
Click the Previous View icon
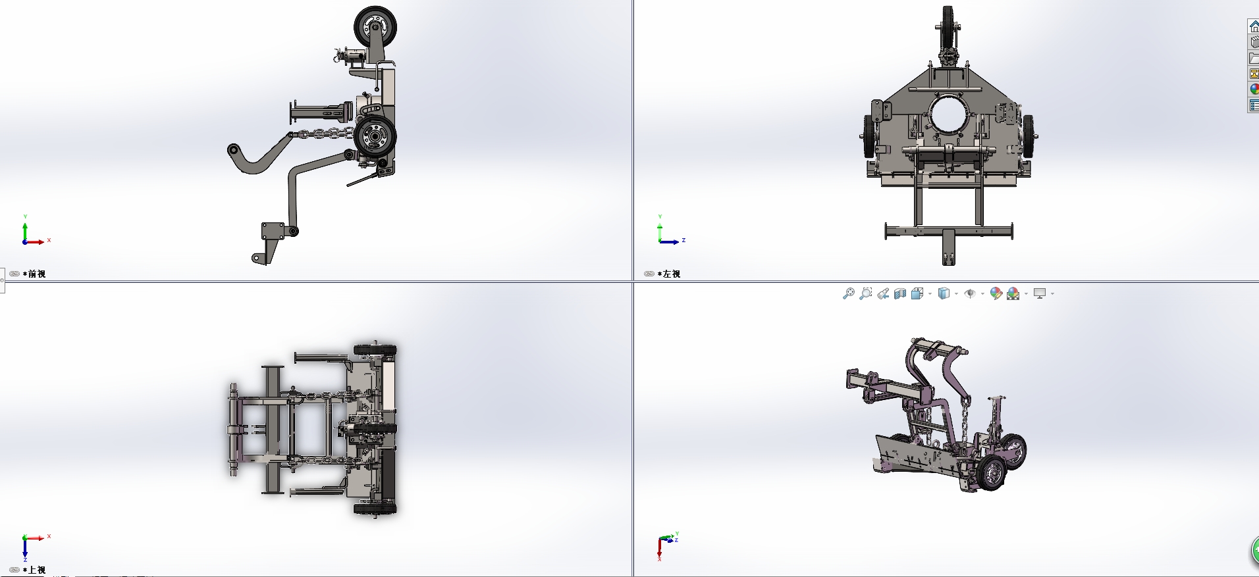tap(883, 293)
